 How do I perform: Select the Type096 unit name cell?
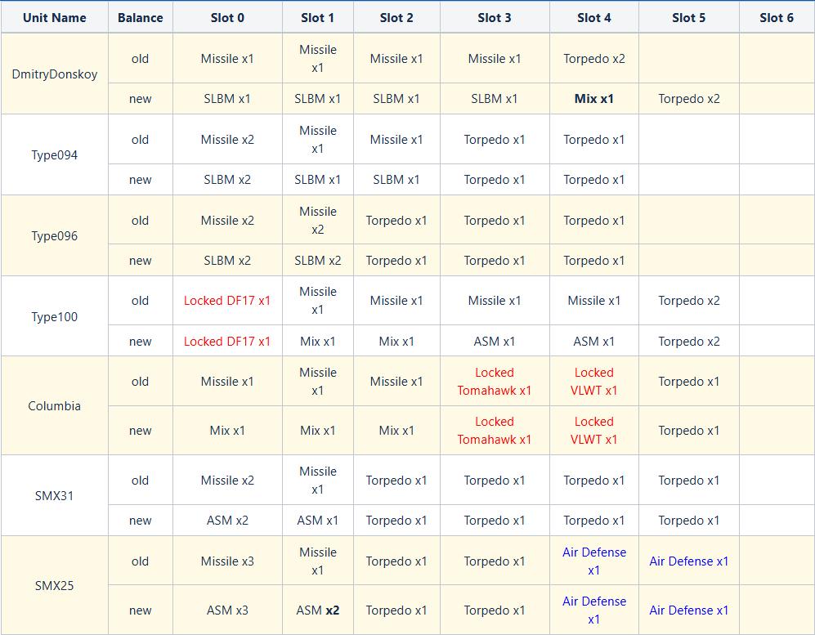tap(55, 235)
